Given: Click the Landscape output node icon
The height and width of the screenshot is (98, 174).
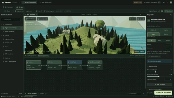Looking at the screenshot, I should point(89,62).
